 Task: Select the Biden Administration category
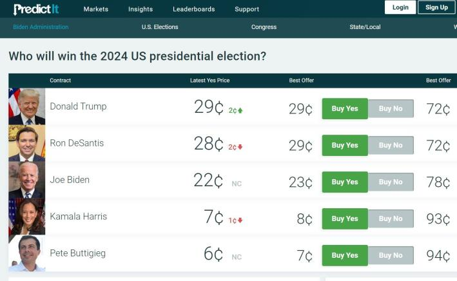[41, 27]
